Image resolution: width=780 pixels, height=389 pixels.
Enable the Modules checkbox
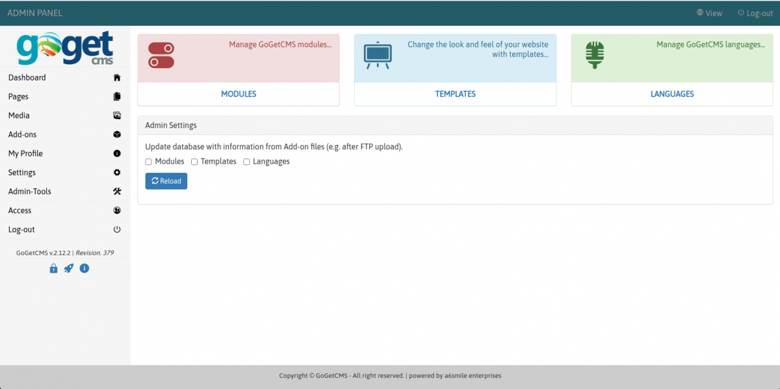[x=149, y=162]
